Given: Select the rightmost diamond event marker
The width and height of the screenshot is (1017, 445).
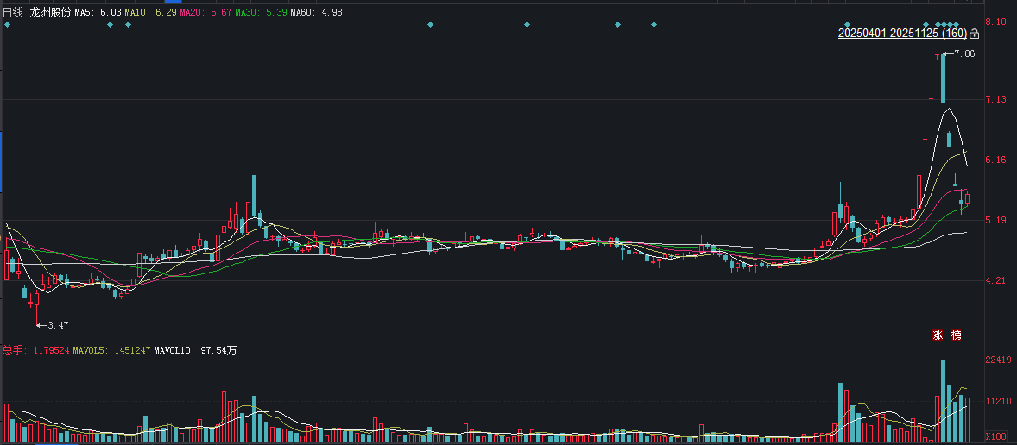Looking at the screenshot, I should [x=957, y=24].
